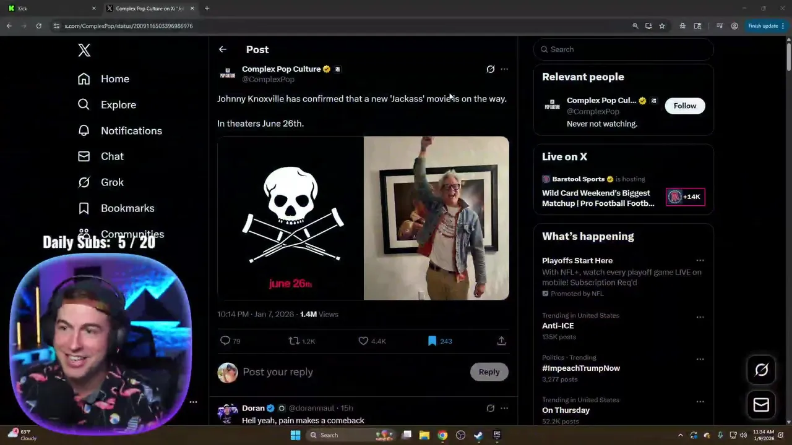Go back using the Post arrow

pyautogui.click(x=223, y=49)
